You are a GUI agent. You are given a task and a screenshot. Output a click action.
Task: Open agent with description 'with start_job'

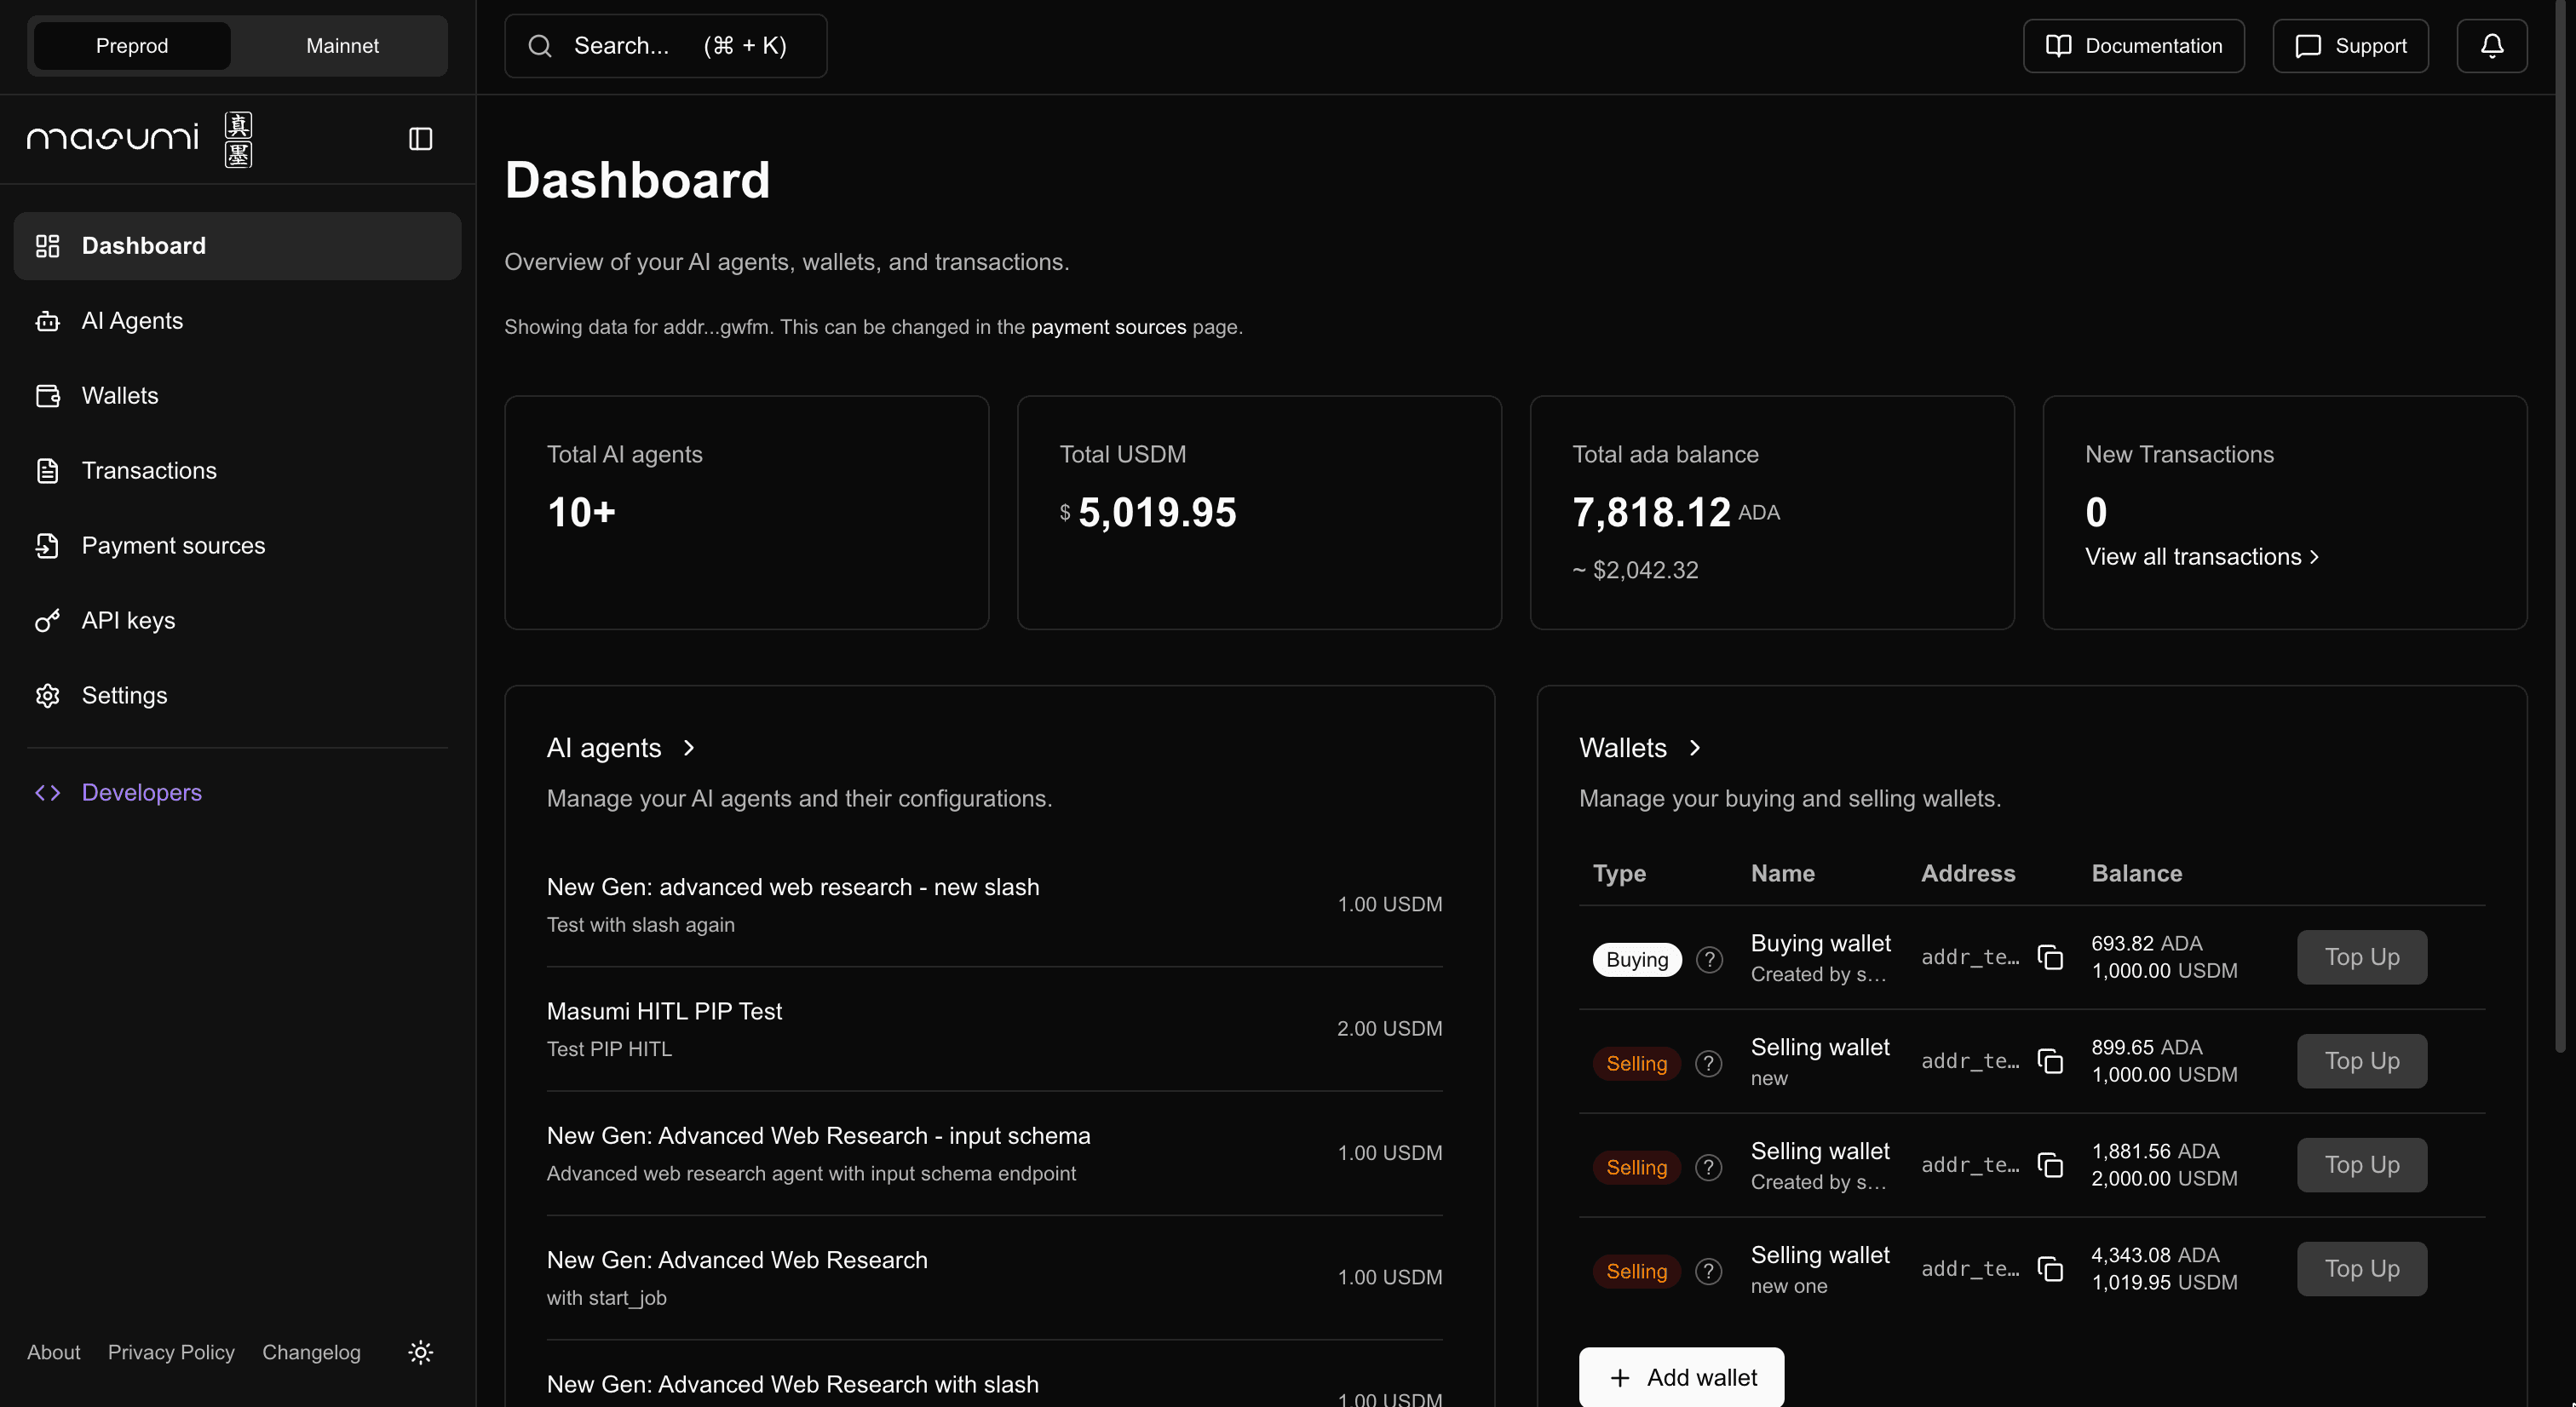point(994,1278)
